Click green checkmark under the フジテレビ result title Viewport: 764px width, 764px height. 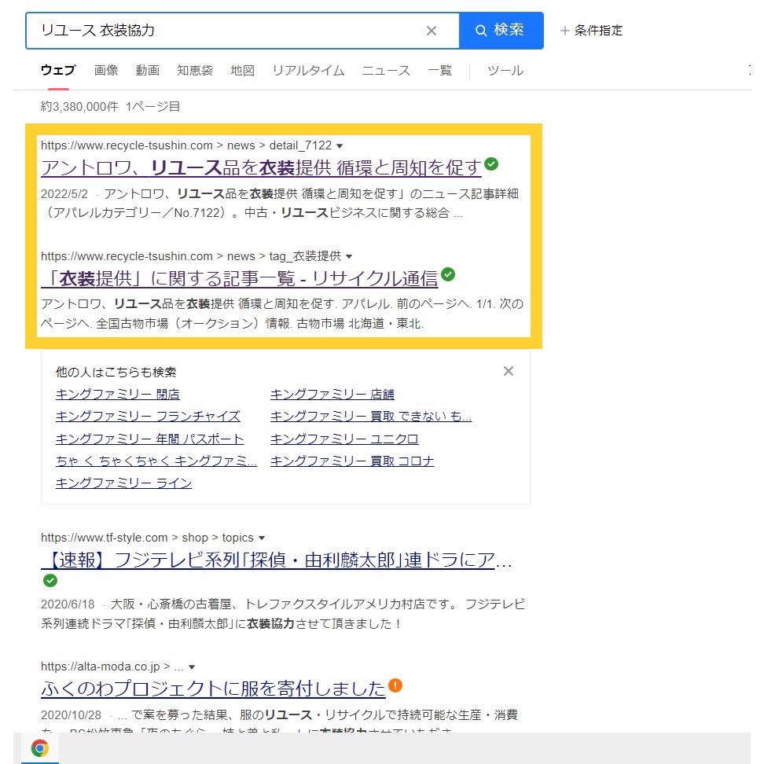50,581
